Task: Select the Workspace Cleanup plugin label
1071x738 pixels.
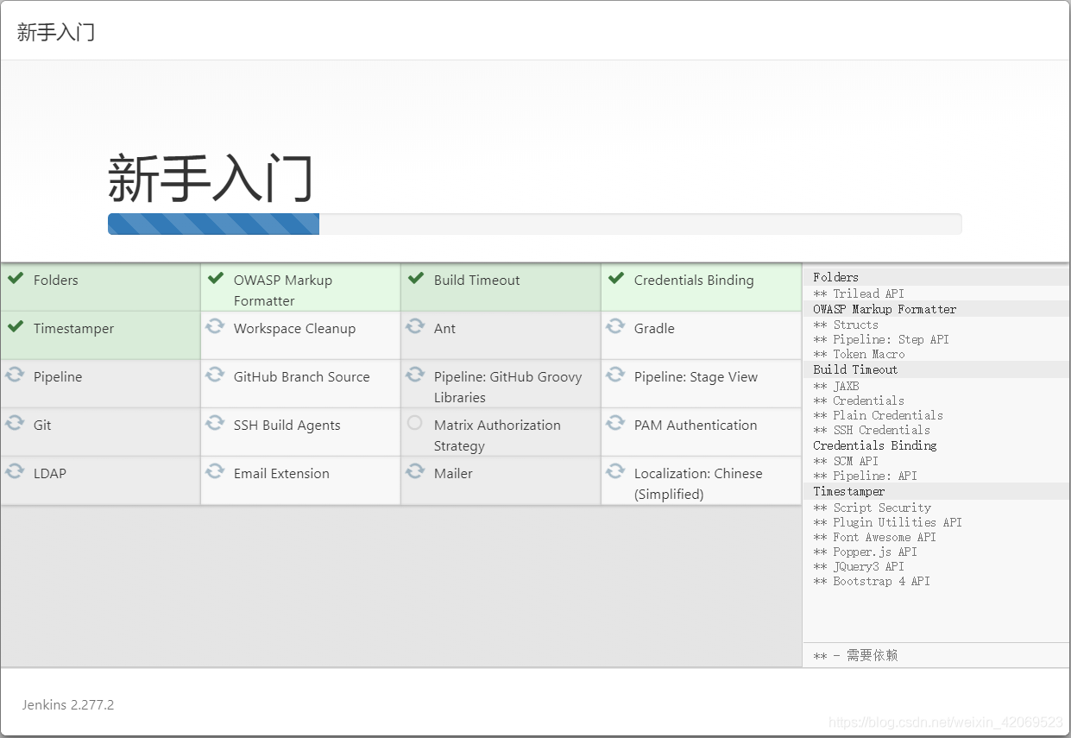Action: pyautogui.click(x=294, y=329)
